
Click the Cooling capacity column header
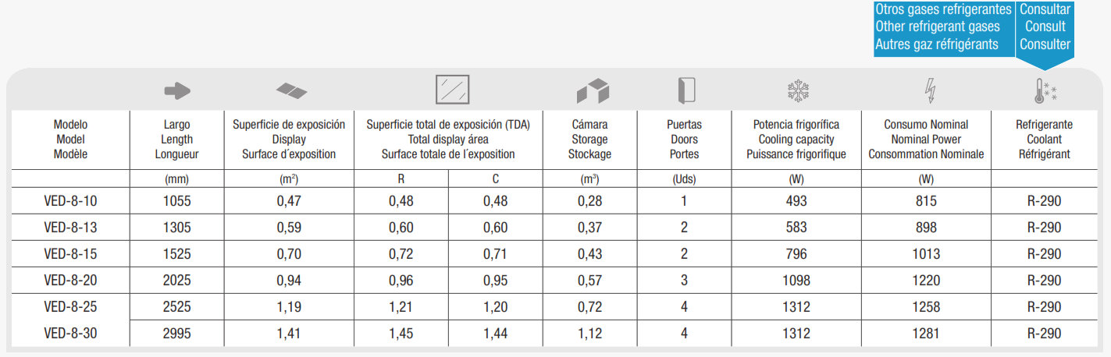(x=796, y=139)
